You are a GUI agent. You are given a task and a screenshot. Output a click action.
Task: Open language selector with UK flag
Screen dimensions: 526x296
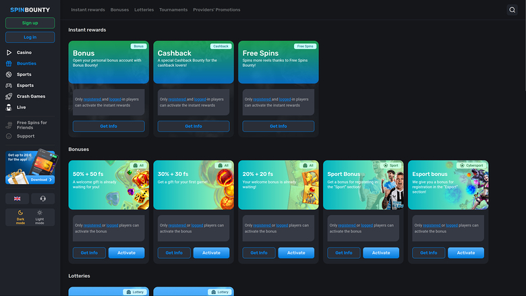tap(17, 198)
